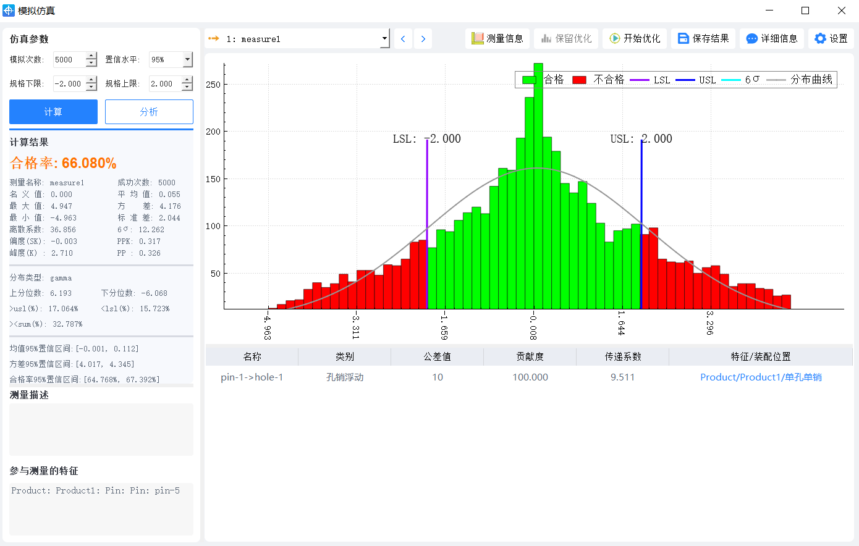Screen dimensions: 859x546
Task: Decrease 规格下限 with down stepper arrow
Action: pos(91,87)
